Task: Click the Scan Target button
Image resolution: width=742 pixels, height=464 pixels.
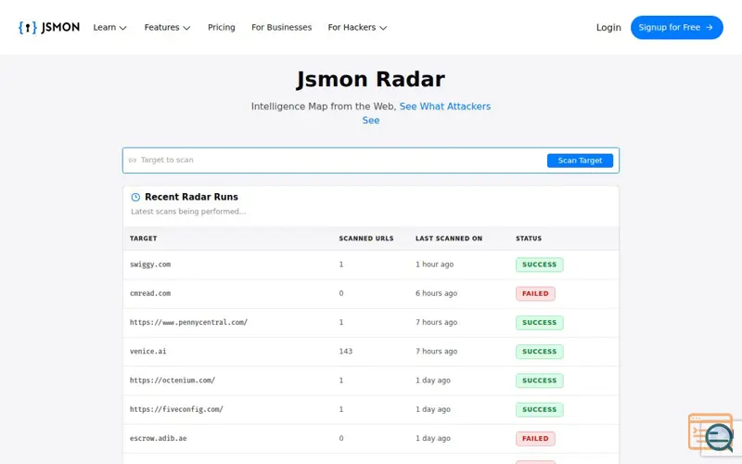Action: click(581, 161)
